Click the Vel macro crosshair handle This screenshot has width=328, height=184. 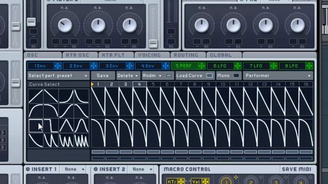click(x=205, y=181)
